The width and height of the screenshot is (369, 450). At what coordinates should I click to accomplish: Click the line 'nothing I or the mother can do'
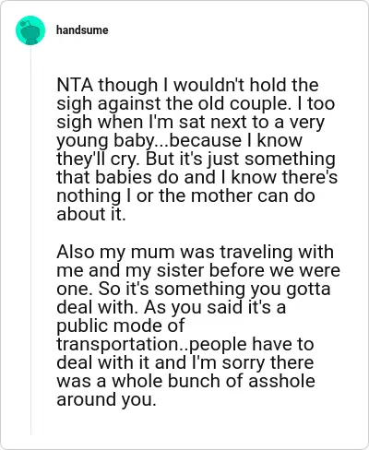coord(185,195)
